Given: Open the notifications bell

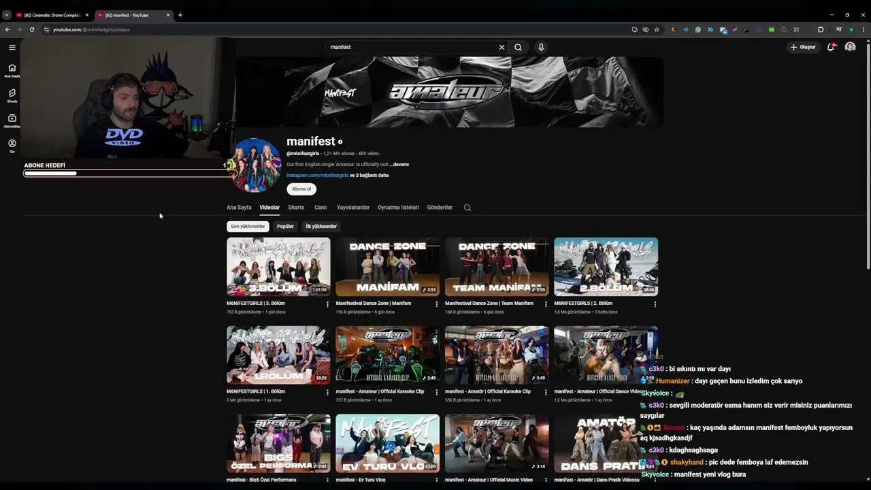Looking at the screenshot, I should click(831, 47).
